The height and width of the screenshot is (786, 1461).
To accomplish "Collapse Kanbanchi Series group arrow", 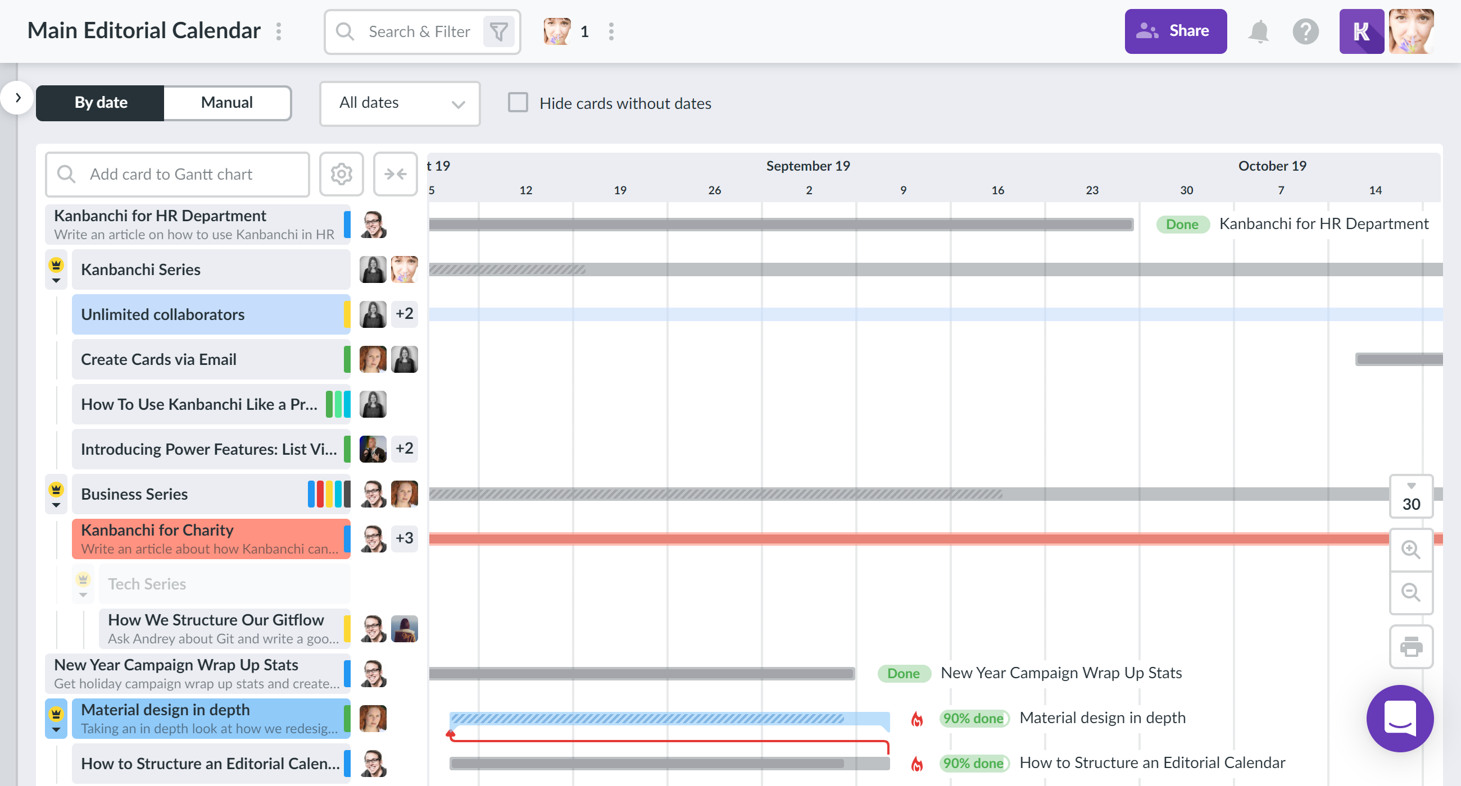I will click(56, 281).
